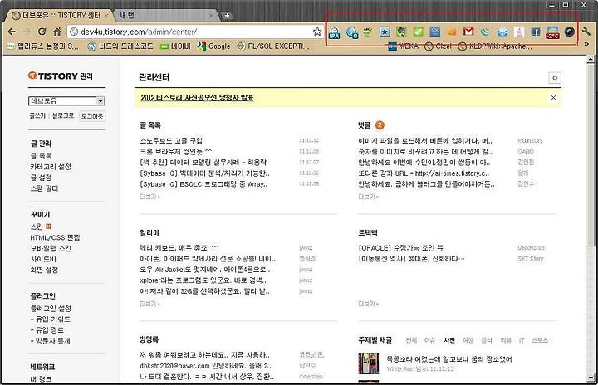Open the weather extension showing -2°C
The image size is (598, 385).
(x=552, y=33)
